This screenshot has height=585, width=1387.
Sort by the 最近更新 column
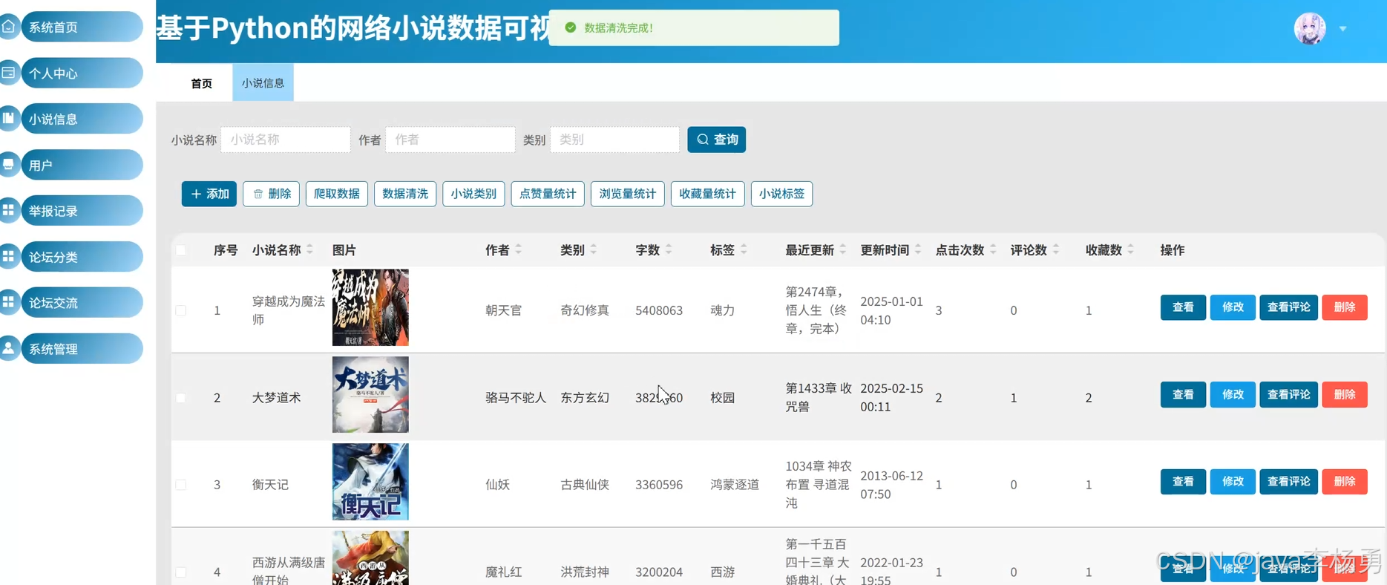point(842,250)
